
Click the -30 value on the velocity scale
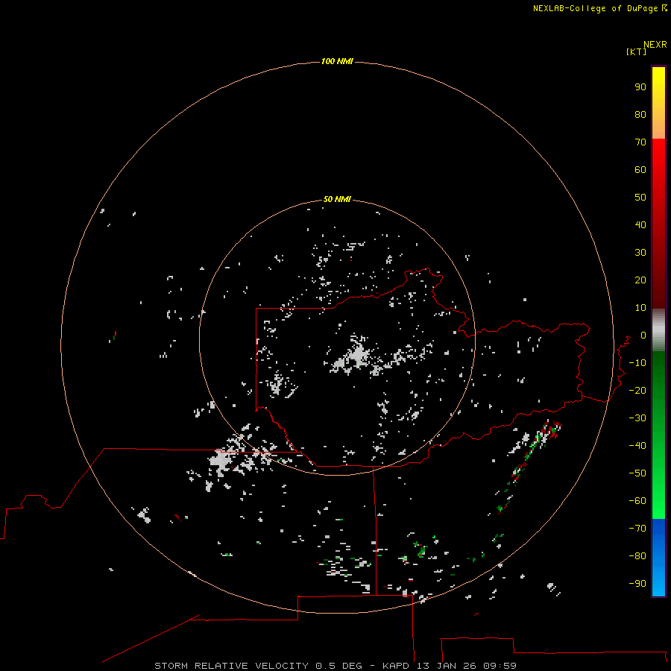click(x=637, y=418)
